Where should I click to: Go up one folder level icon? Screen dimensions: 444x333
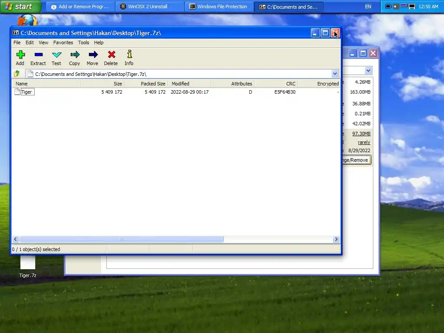tap(17, 74)
